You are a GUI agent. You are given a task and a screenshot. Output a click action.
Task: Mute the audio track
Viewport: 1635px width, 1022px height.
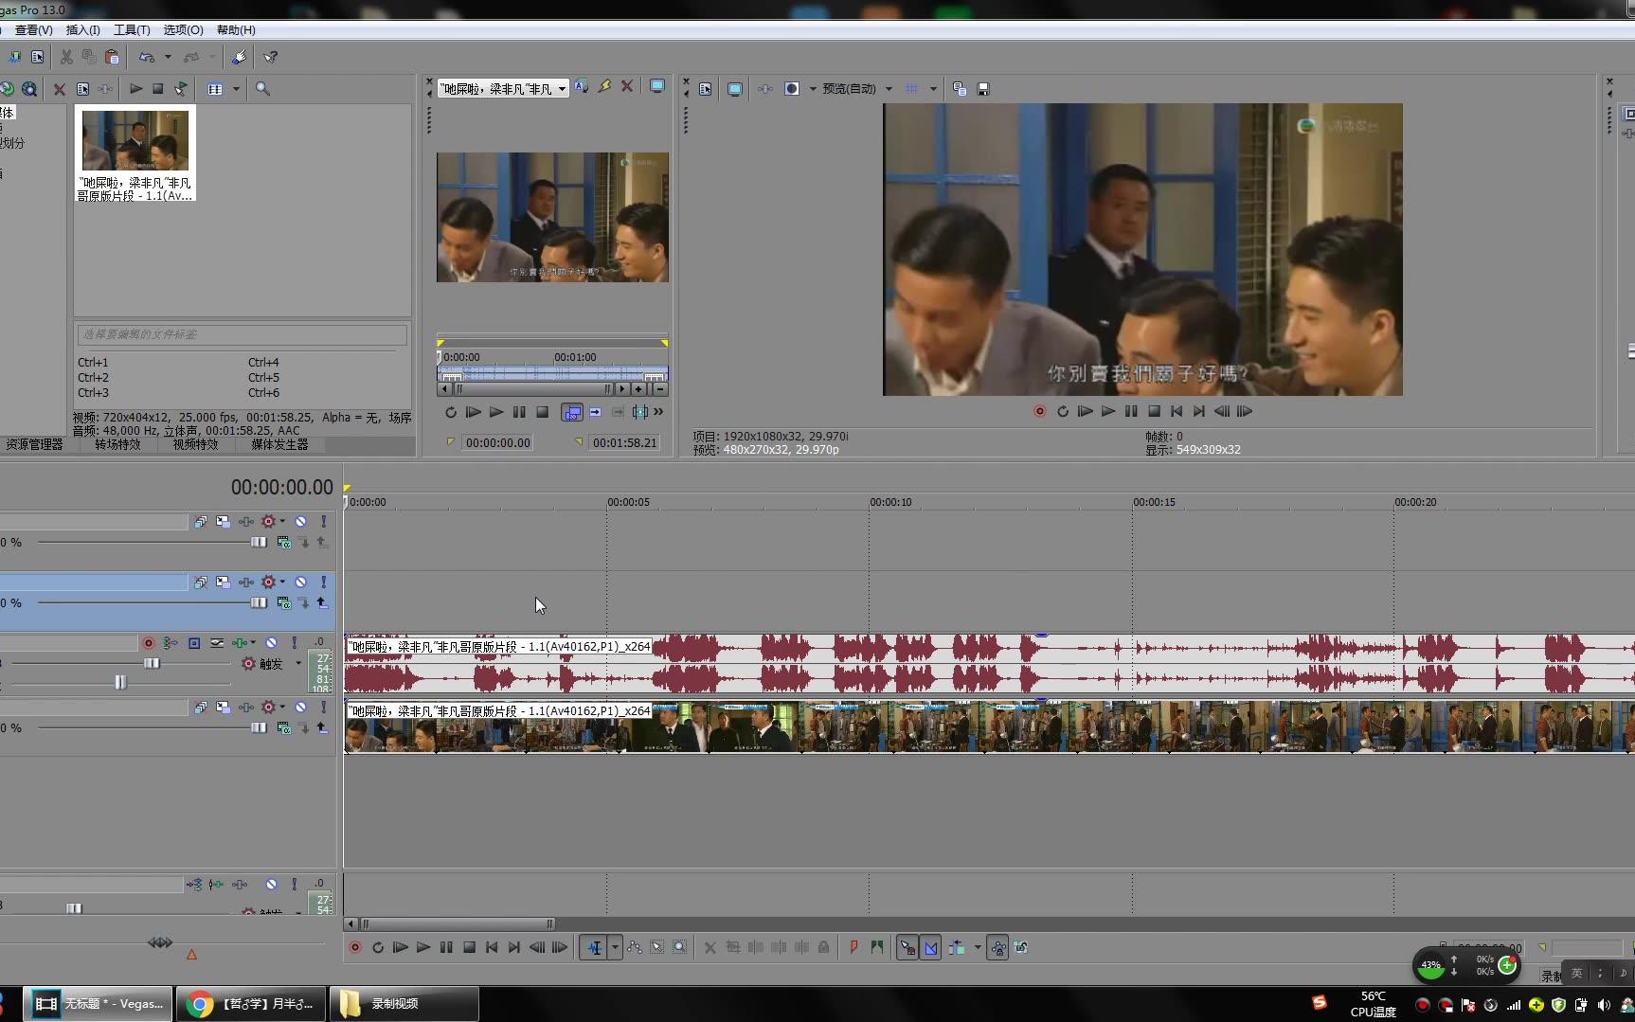[271, 643]
